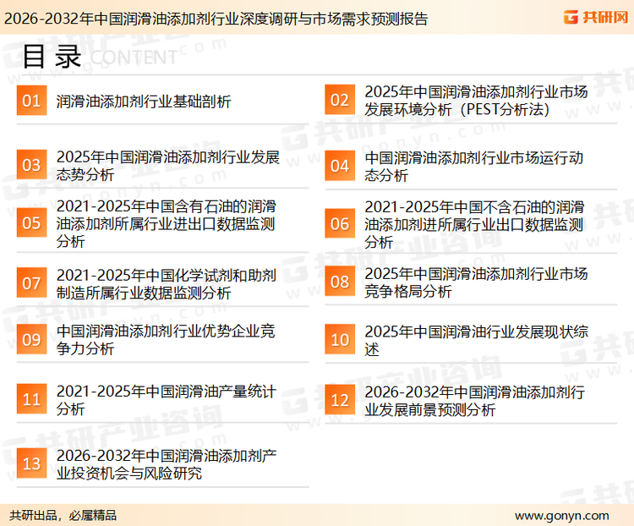634x526 pixels.
Task: Click the orange 12 number badge
Action: tap(340, 400)
